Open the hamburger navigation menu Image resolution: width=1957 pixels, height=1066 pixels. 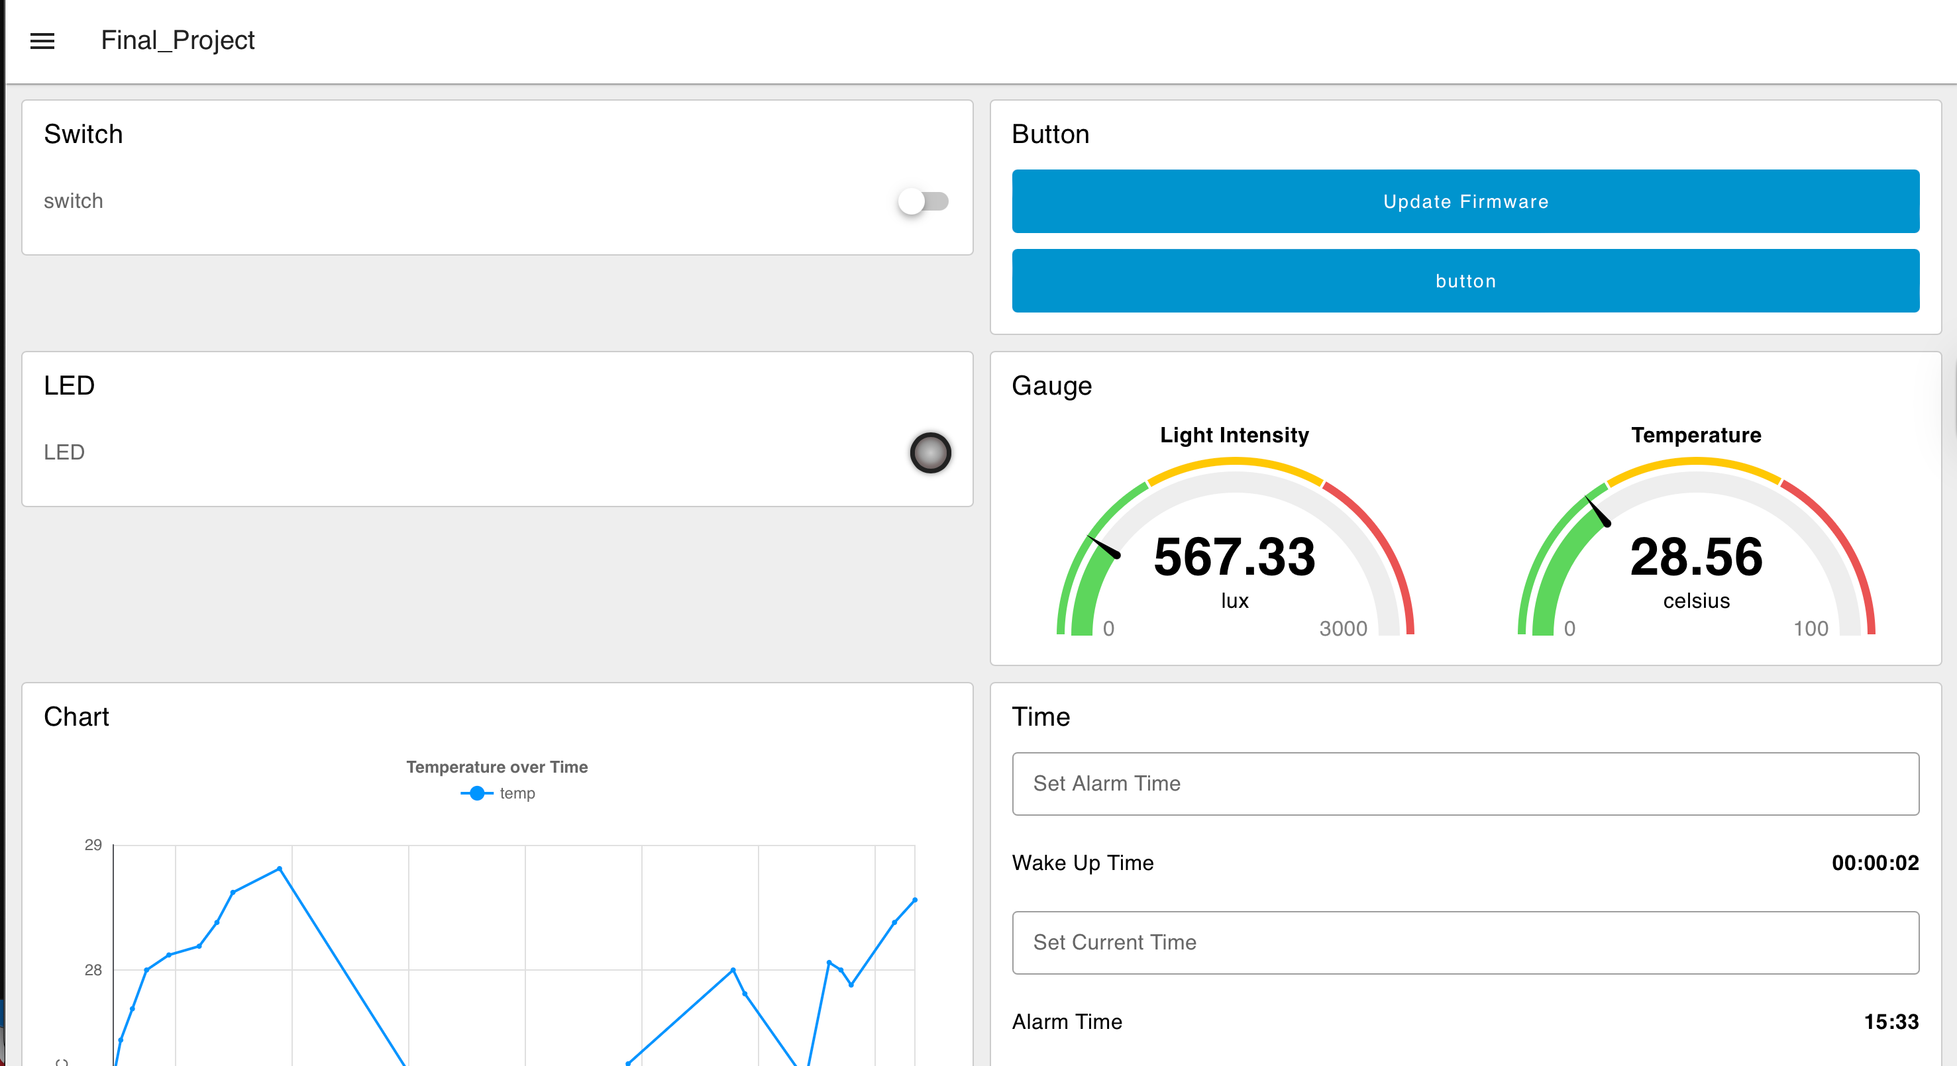click(x=42, y=41)
